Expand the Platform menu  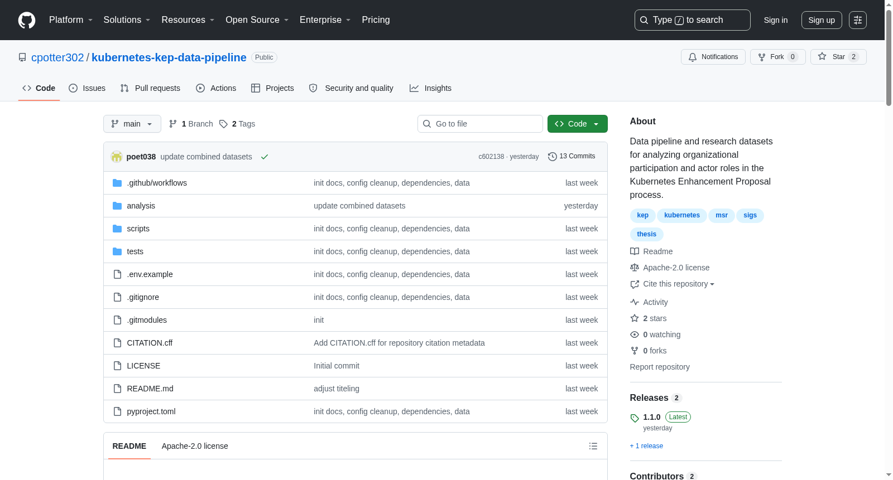[71, 20]
